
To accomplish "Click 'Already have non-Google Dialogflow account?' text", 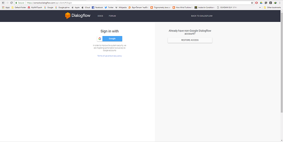I will 190,32.
